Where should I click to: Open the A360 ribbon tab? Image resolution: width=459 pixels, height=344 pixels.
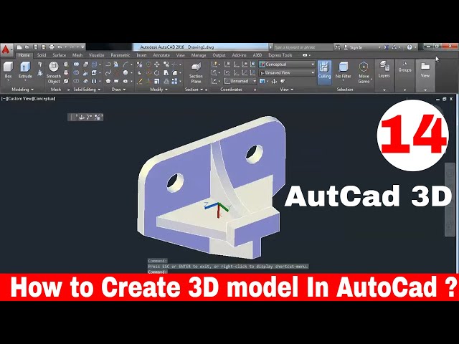[x=257, y=55]
